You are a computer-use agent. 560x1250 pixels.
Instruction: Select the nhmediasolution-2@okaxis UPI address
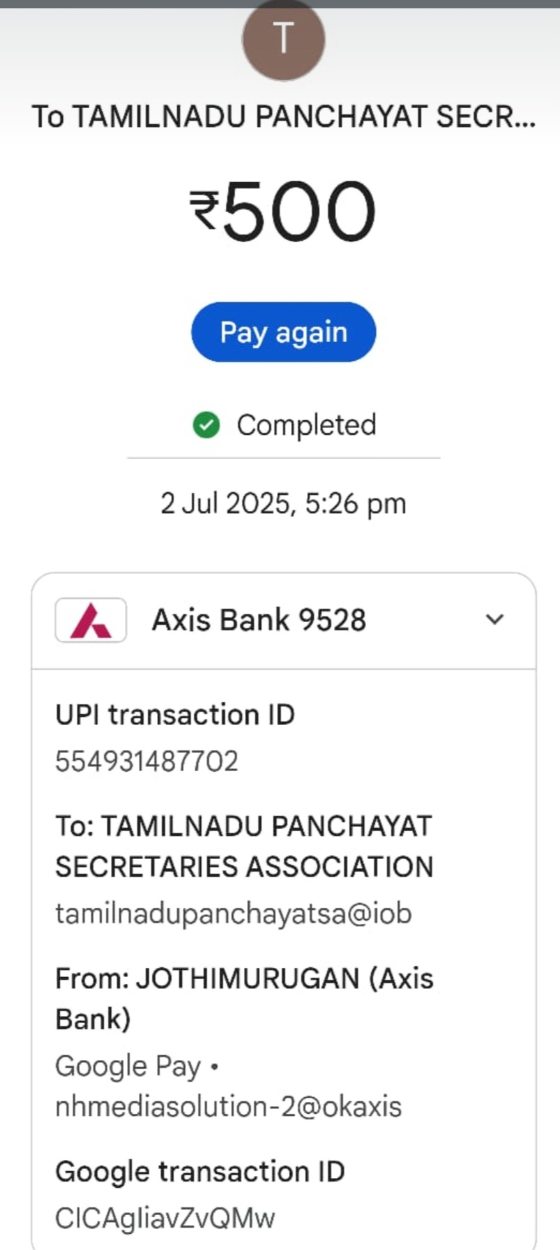pyautogui.click(x=229, y=1106)
